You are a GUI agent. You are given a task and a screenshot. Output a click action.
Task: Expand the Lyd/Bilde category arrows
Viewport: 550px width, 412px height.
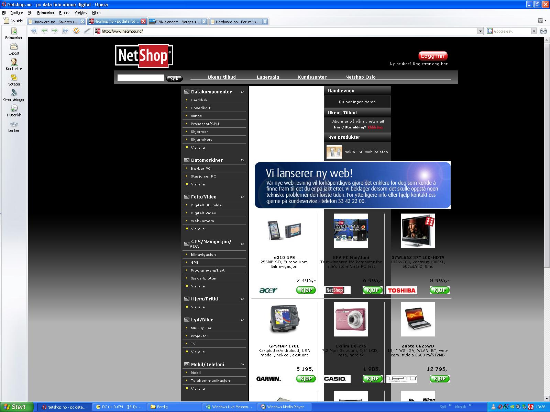[x=242, y=320]
